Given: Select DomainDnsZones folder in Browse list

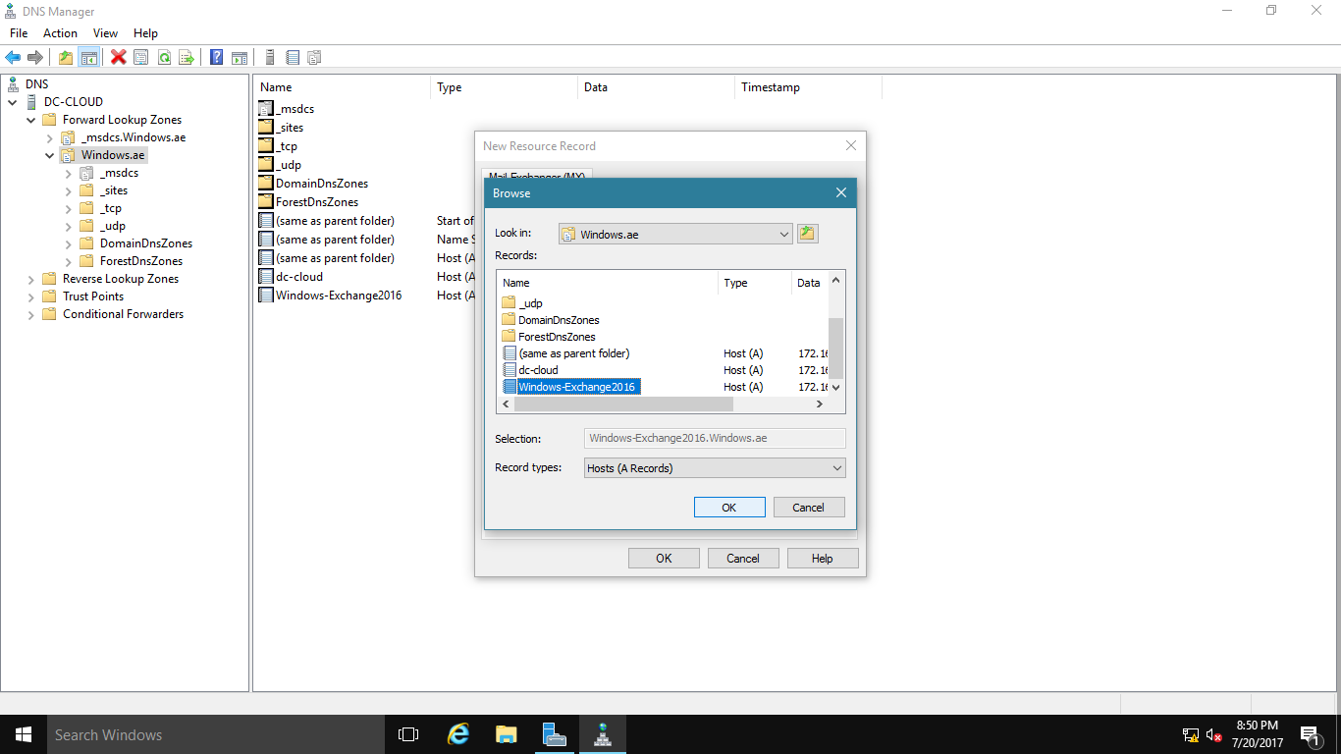Looking at the screenshot, I should [x=559, y=320].
